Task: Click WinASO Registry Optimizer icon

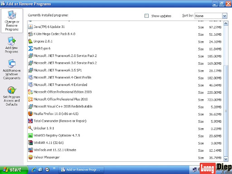Action: pos(30,135)
